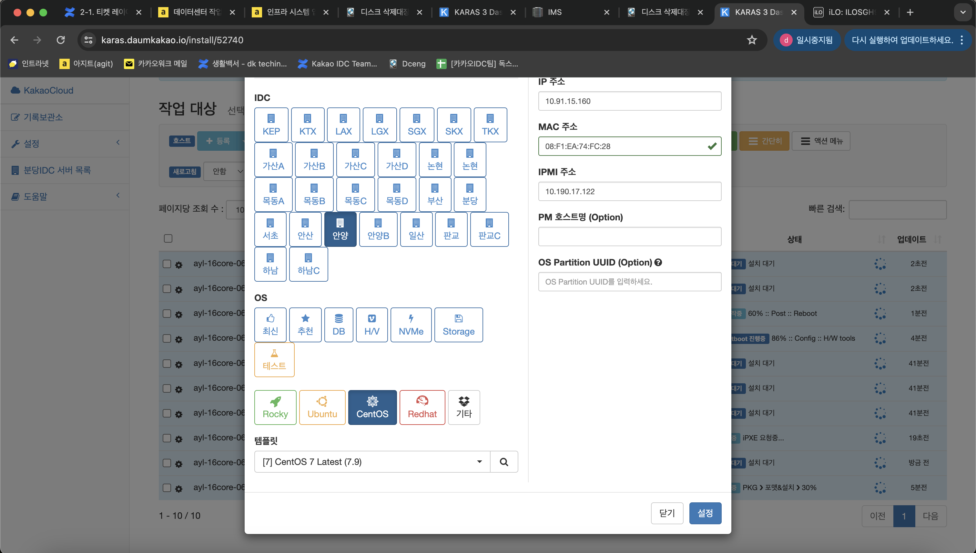The width and height of the screenshot is (976, 553).
Task: Open the 인트라넷 bookmark
Action: pyautogui.click(x=29, y=64)
